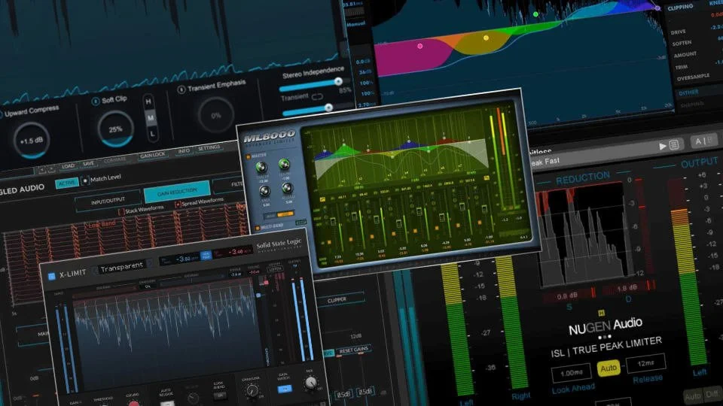Adjust the Stereo Independence slider handle
Screen dimensions: 723x406
point(338,81)
